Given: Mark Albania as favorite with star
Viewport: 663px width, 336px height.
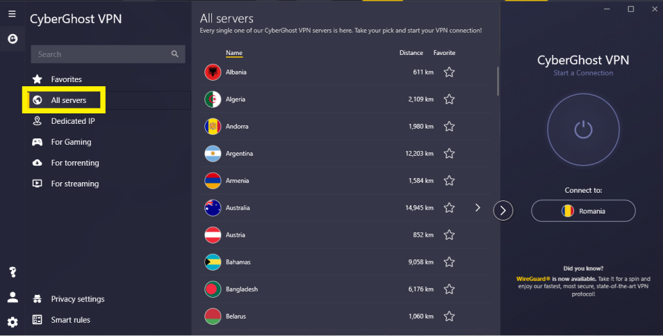Looking at the screenshot, I should click(449, 72).
